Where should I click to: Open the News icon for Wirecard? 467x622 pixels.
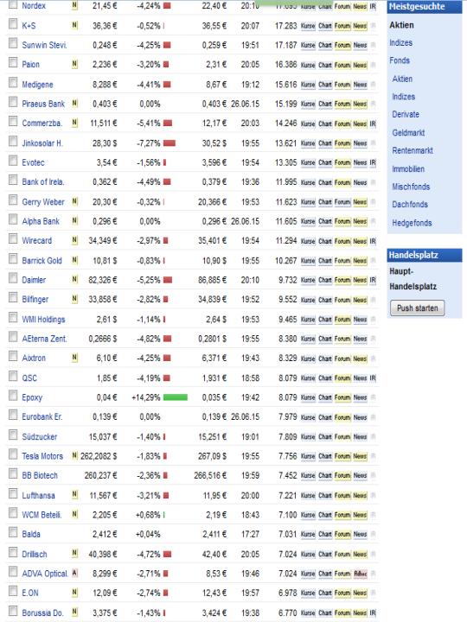(x=360, y=241)
